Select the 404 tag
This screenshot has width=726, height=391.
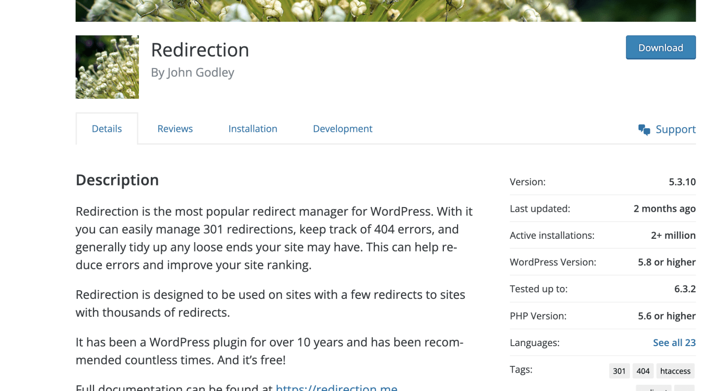(643, 371)
